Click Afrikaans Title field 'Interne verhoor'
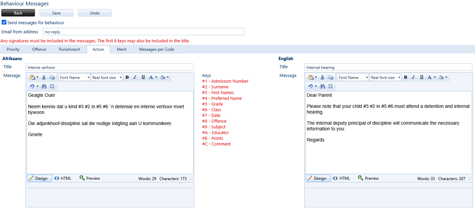This screenshot has width=475, height=210. [x=110, y=67]
